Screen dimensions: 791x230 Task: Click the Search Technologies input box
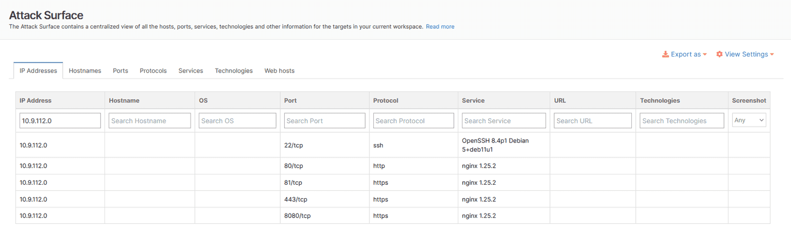(x=682, y=120)
